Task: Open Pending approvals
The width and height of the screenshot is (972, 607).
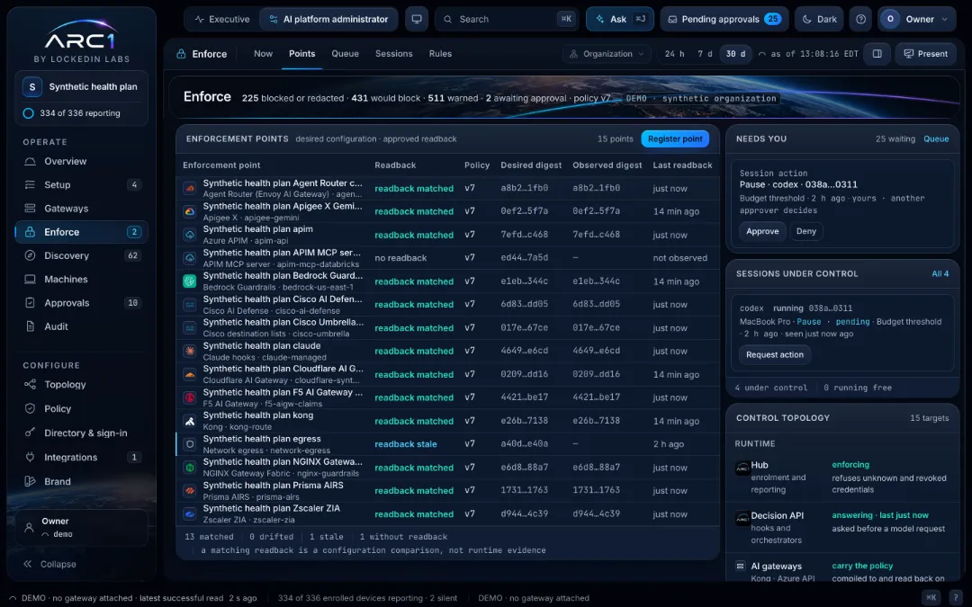Action: pyautogui.click(x=724, y=19)
